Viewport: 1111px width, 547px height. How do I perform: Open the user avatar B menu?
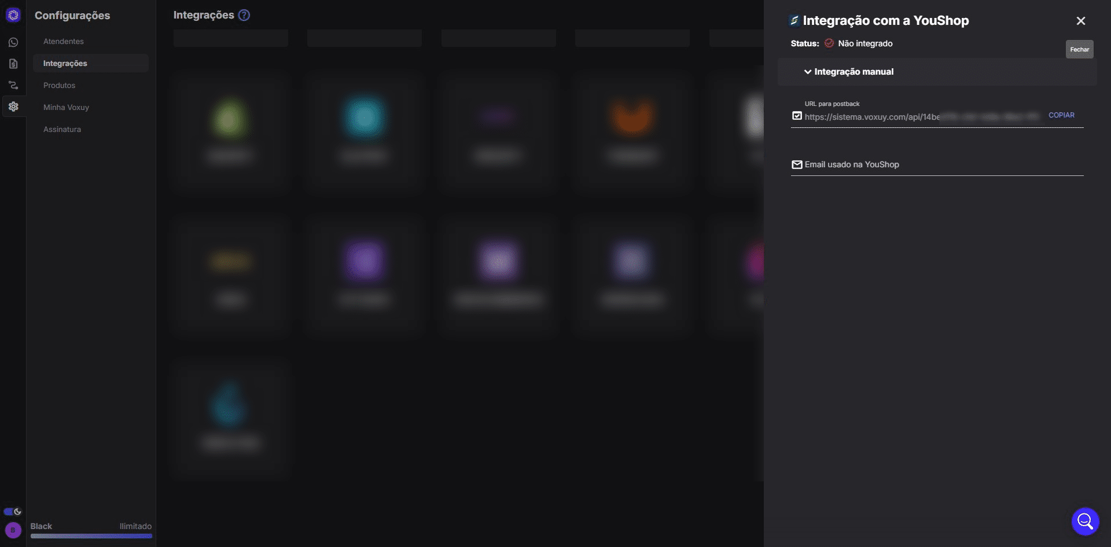pos(13,530)
